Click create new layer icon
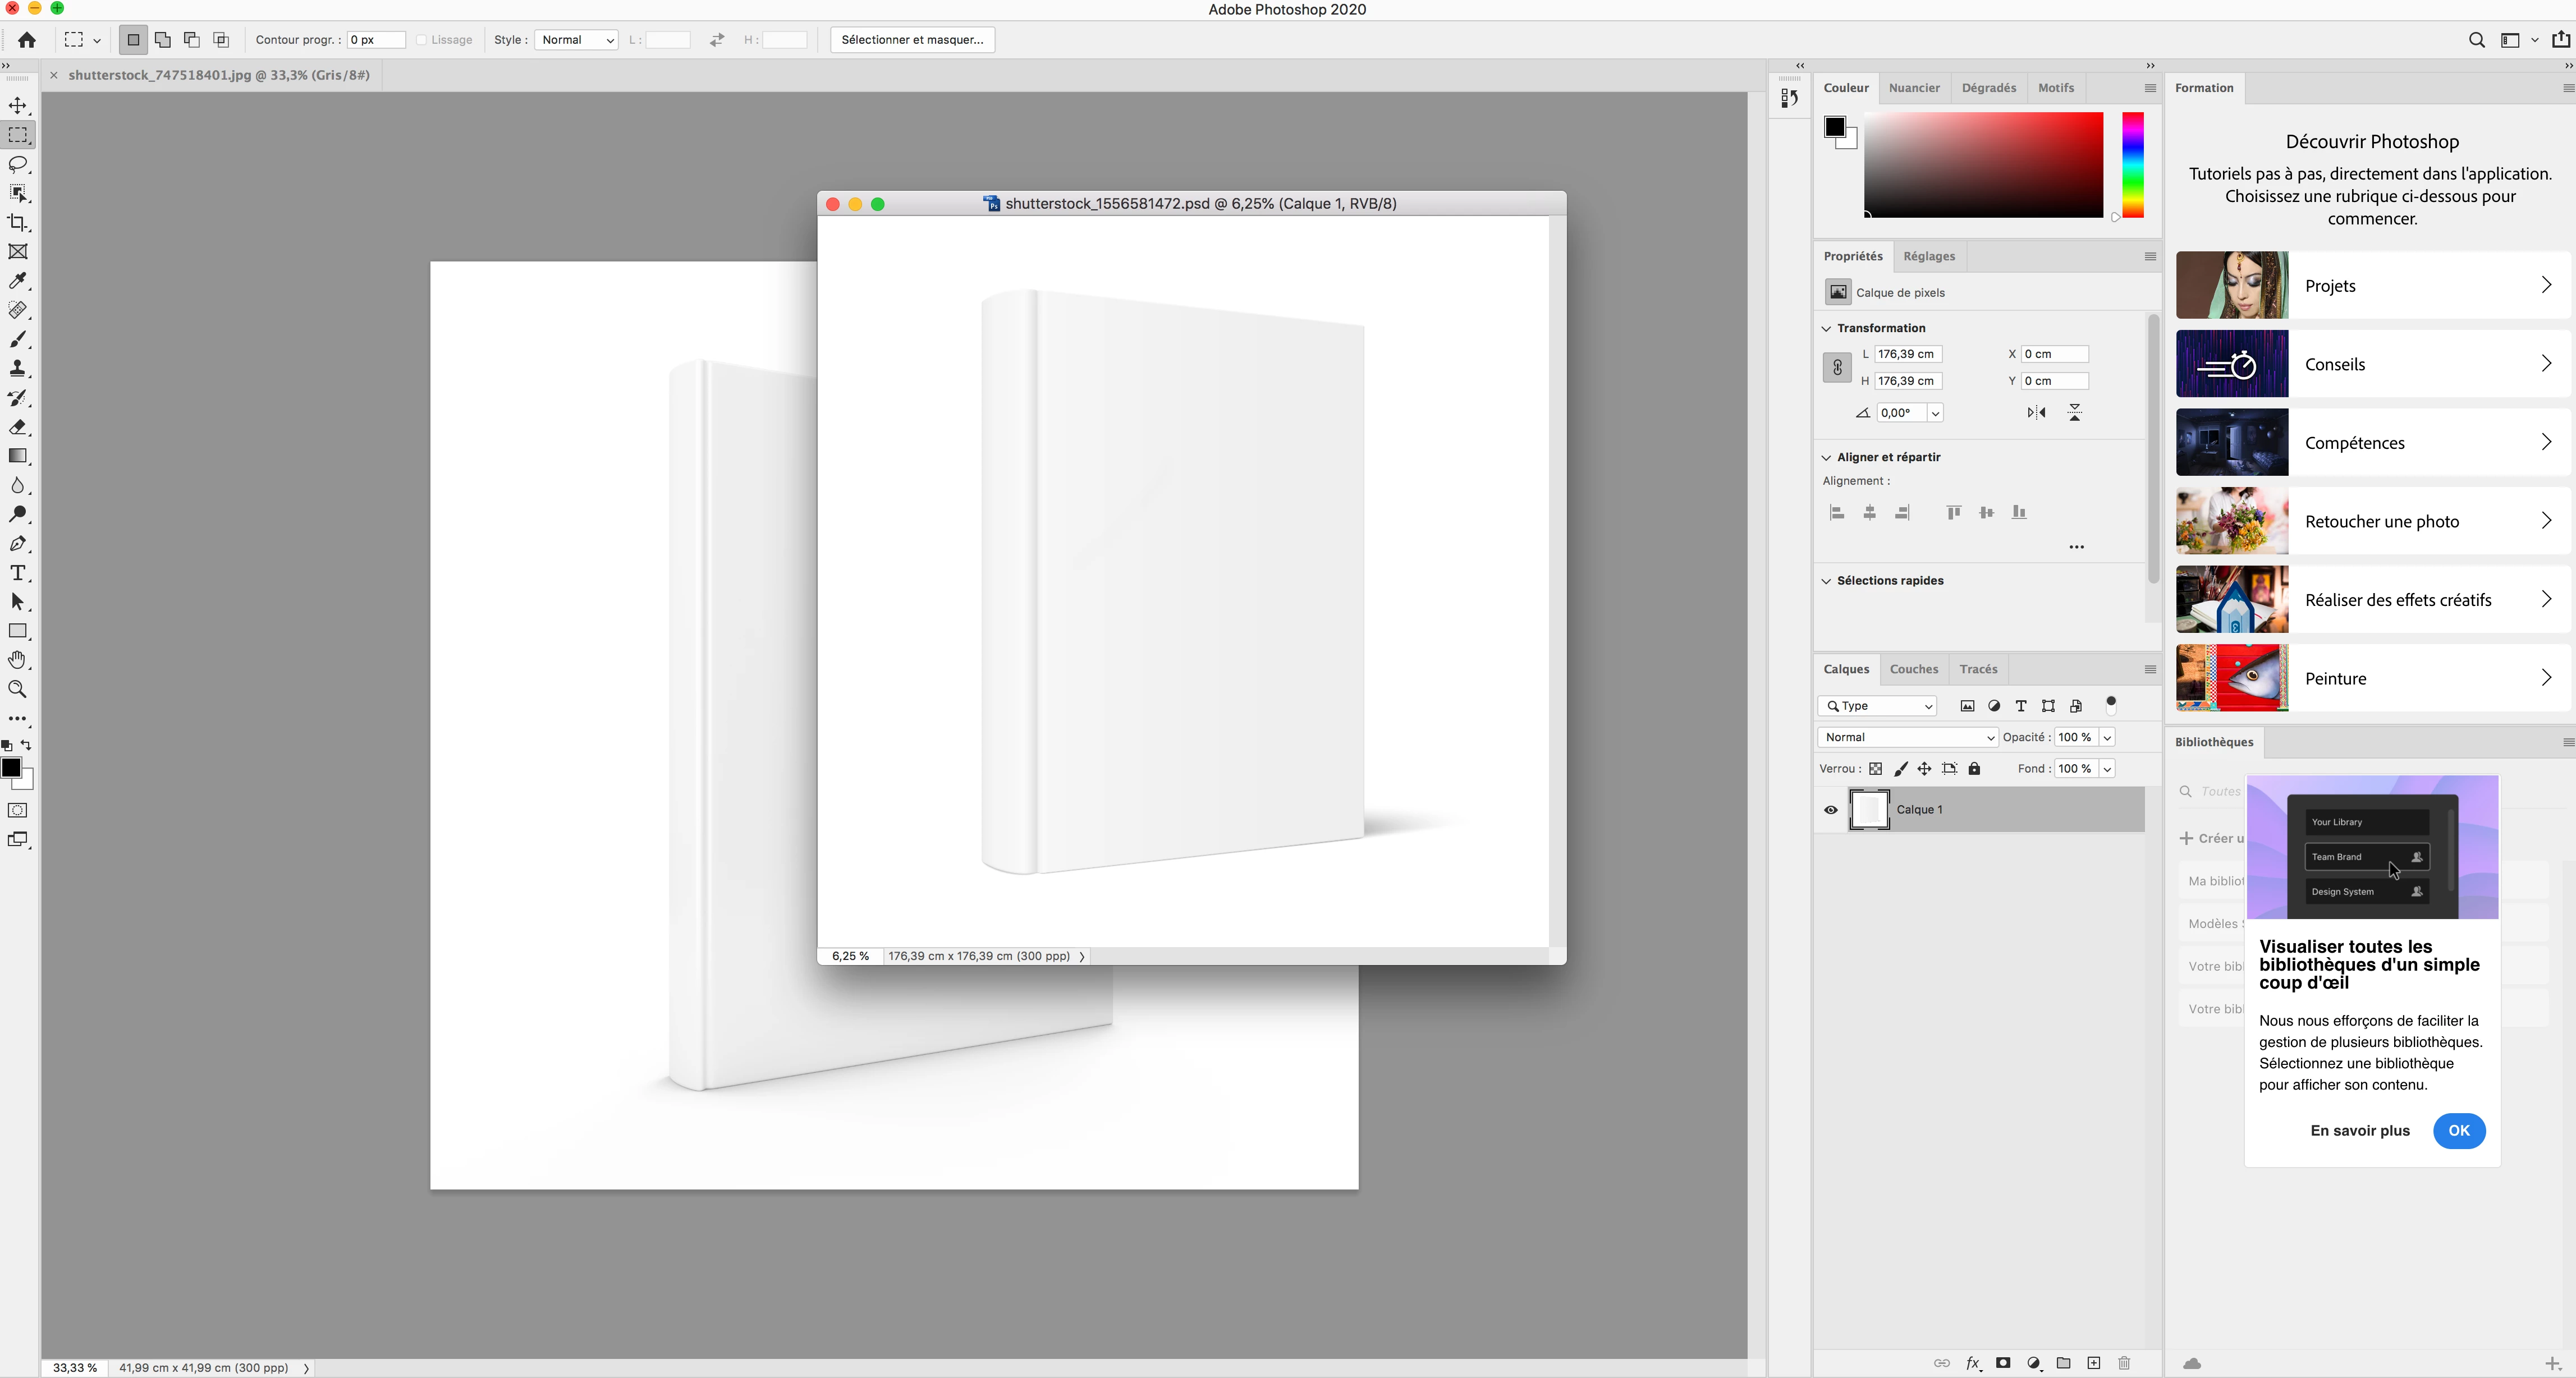This screenshot has height=1378, width=2576. 2094,1363
